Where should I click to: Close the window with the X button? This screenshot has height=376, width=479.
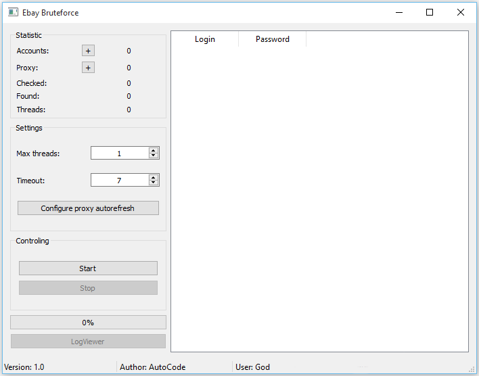coord(461,12)
